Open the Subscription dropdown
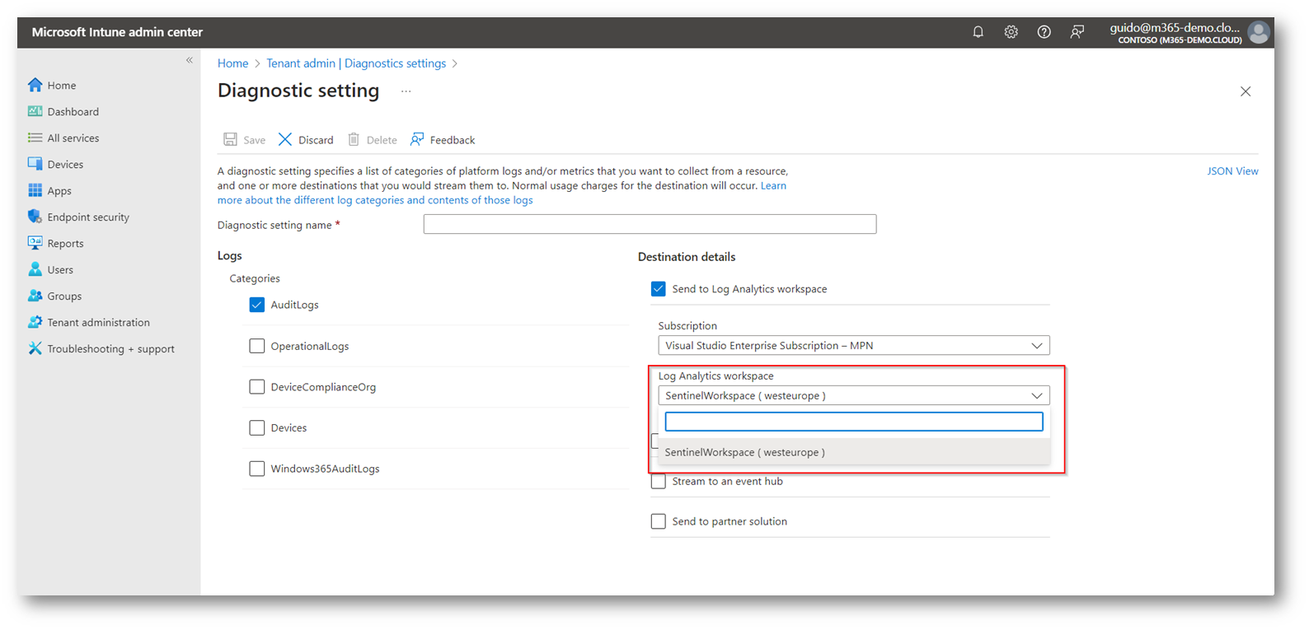 click(x=854, y=345)
